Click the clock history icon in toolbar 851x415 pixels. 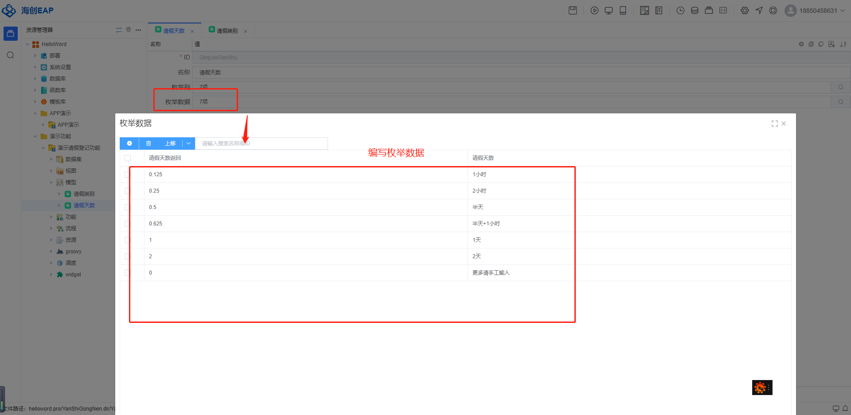coord(680,11)
